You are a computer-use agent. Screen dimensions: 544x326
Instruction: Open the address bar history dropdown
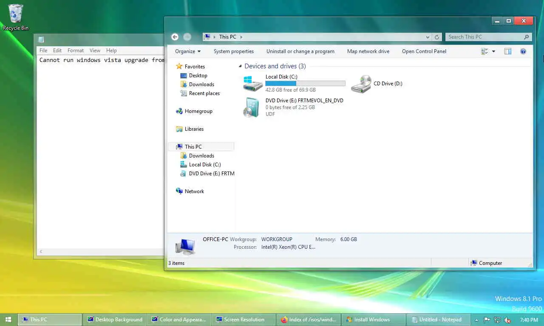428,37
